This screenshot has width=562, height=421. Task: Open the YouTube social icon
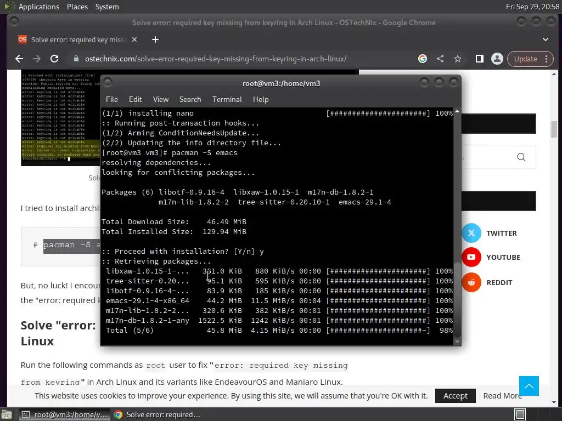pos(471,257)
